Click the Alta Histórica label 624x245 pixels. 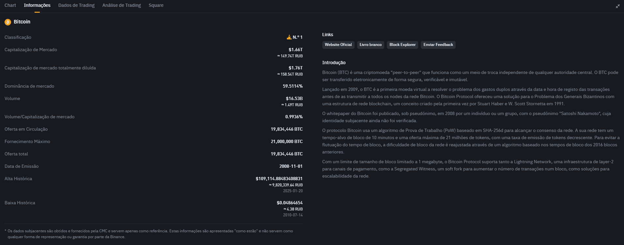18,179
